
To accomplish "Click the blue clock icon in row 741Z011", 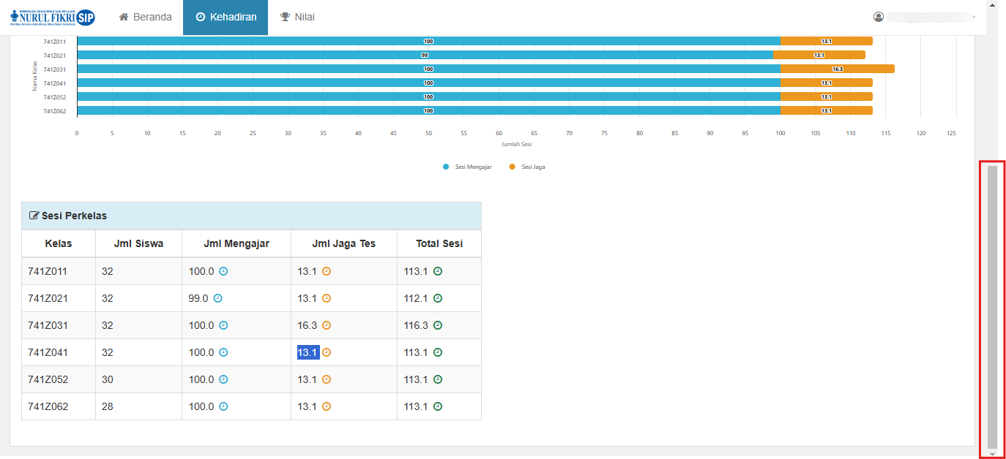I will point(224,271).
